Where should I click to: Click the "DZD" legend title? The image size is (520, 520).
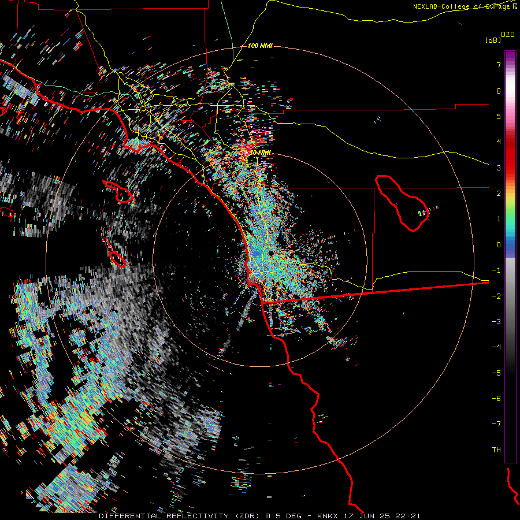coord(508,35)
